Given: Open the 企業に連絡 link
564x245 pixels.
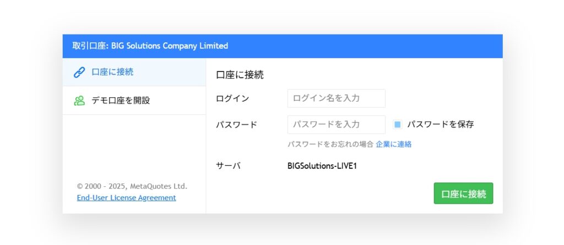Looking at the screenshot, I should coord(393,144).
